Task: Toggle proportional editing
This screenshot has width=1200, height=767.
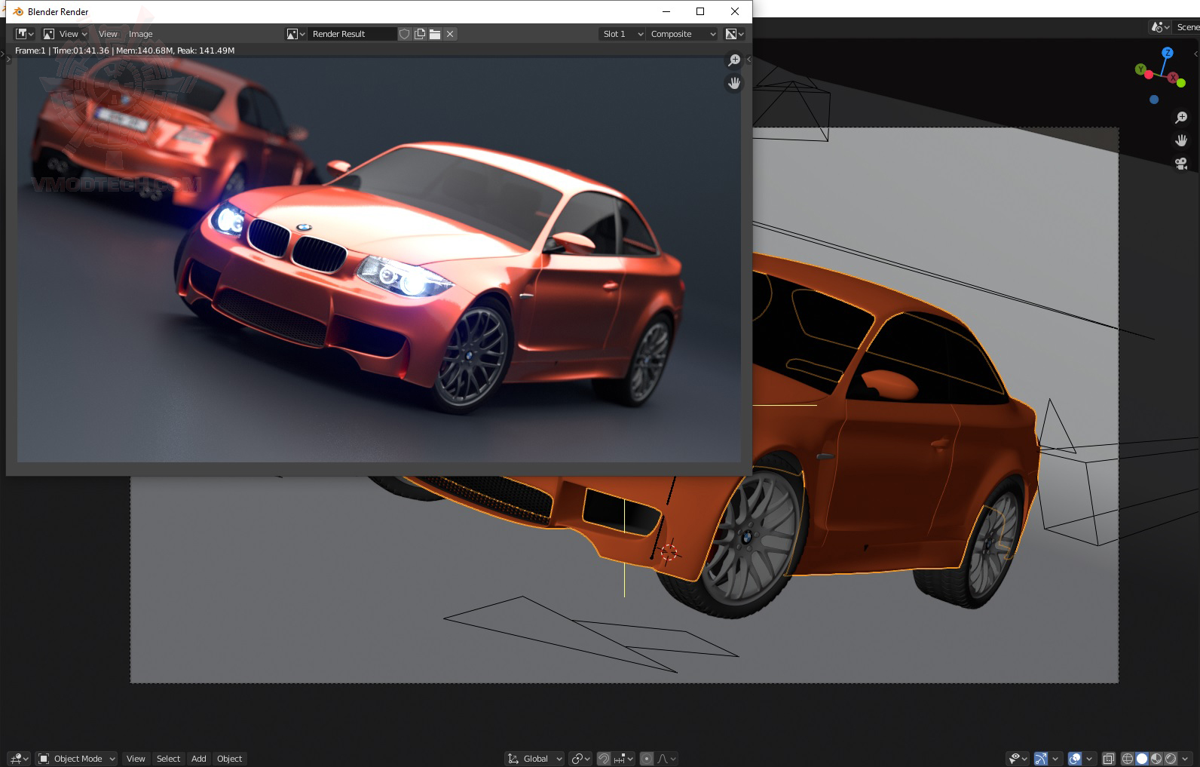Action: click(647, 759)
